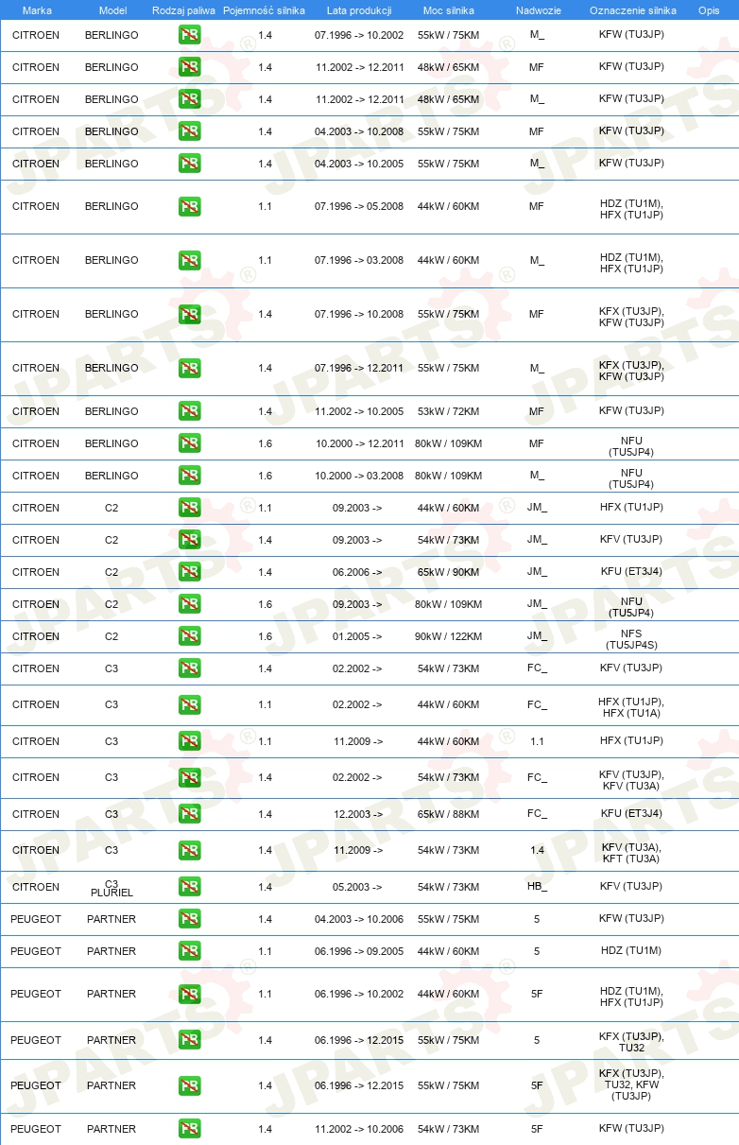The height and width of the screenshot is (1145, 739).
Task: Click the "Marka" column header
Action: [37, 10]
